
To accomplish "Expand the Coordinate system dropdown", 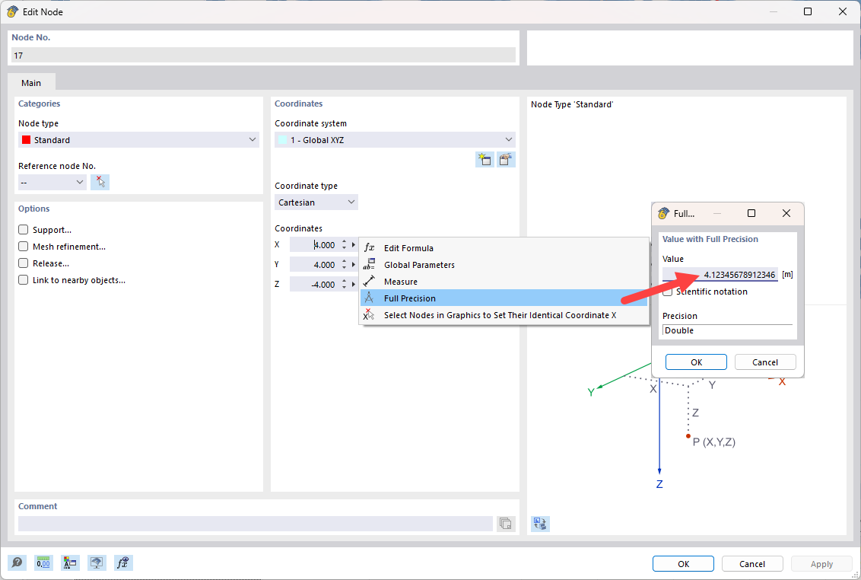I will pos(395,140).
